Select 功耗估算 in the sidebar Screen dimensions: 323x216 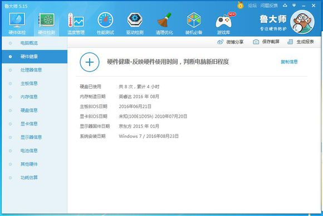pos(35,178)
